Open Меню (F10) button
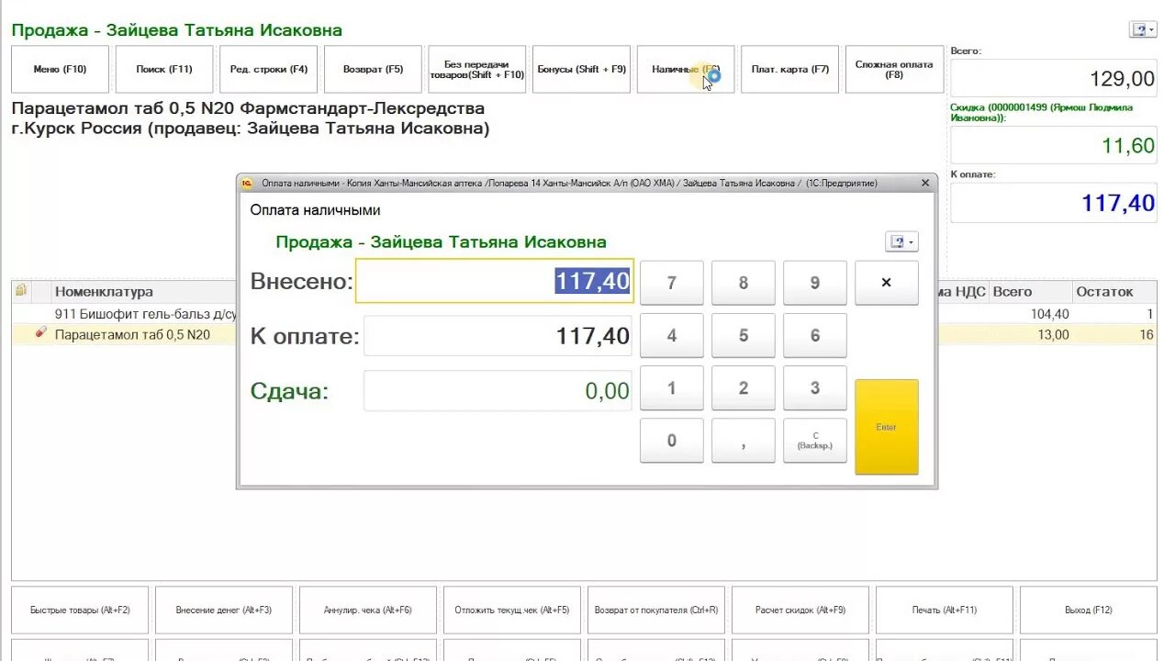This screenshot has width=1175, height=661. coord(60,70)
